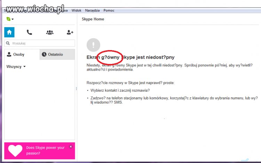Screen dimensions: 261x163
Task: Open the Pomoc menu
Action: [x=109, y=10]
